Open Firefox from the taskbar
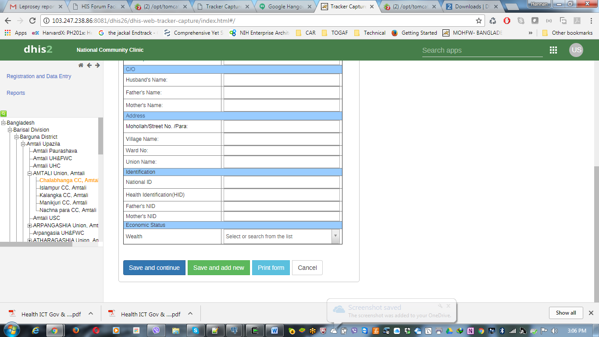Image resolution: width=599 pixels, height=337 pixels. pos(75,330)
